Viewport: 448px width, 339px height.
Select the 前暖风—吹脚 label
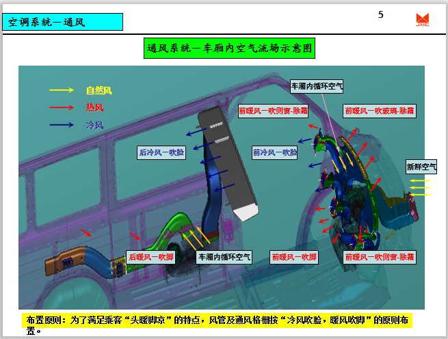pos(294,257)
